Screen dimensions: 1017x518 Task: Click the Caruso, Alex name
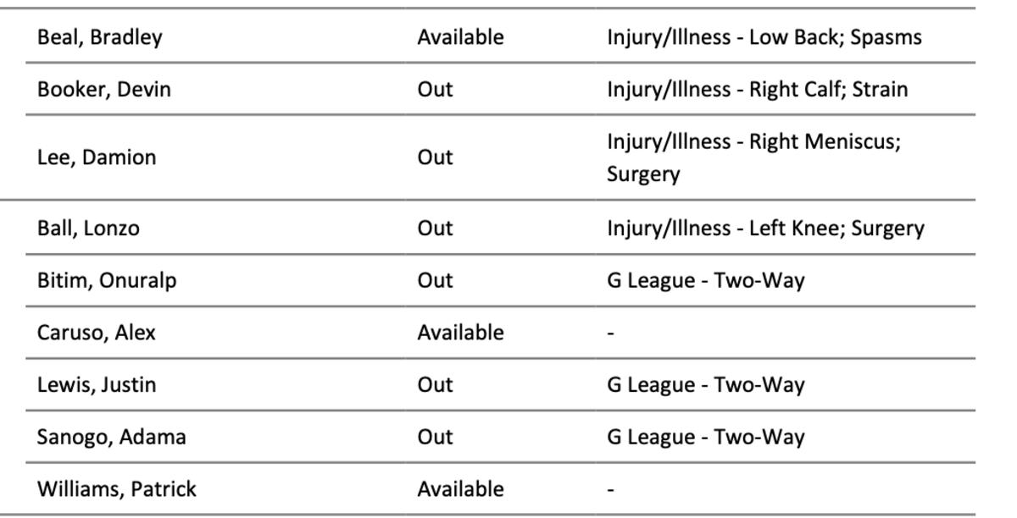click(96, 333)
